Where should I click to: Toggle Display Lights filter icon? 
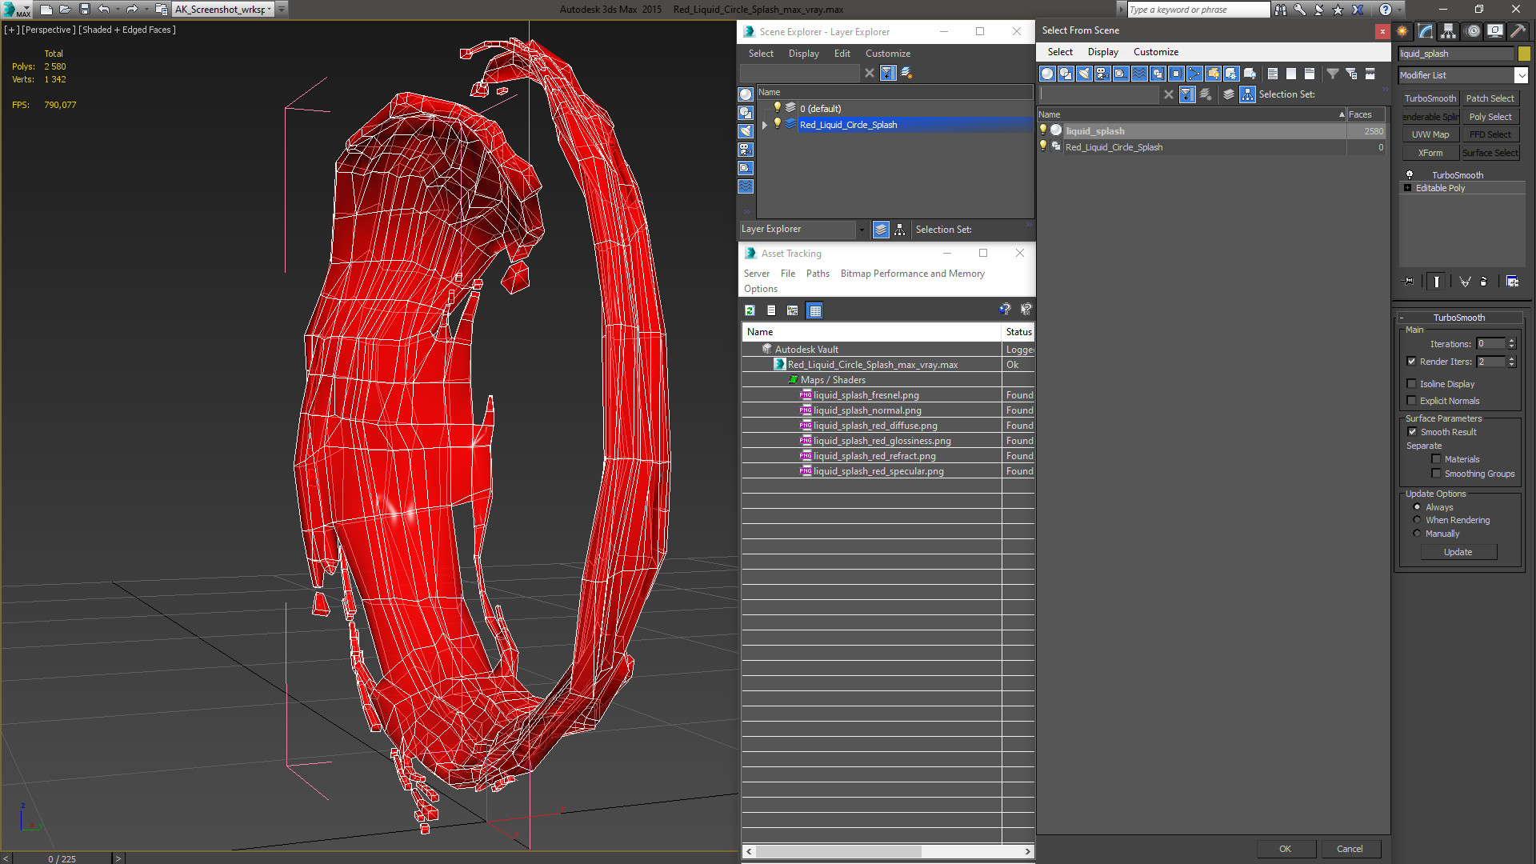[x=1084, y=74]
